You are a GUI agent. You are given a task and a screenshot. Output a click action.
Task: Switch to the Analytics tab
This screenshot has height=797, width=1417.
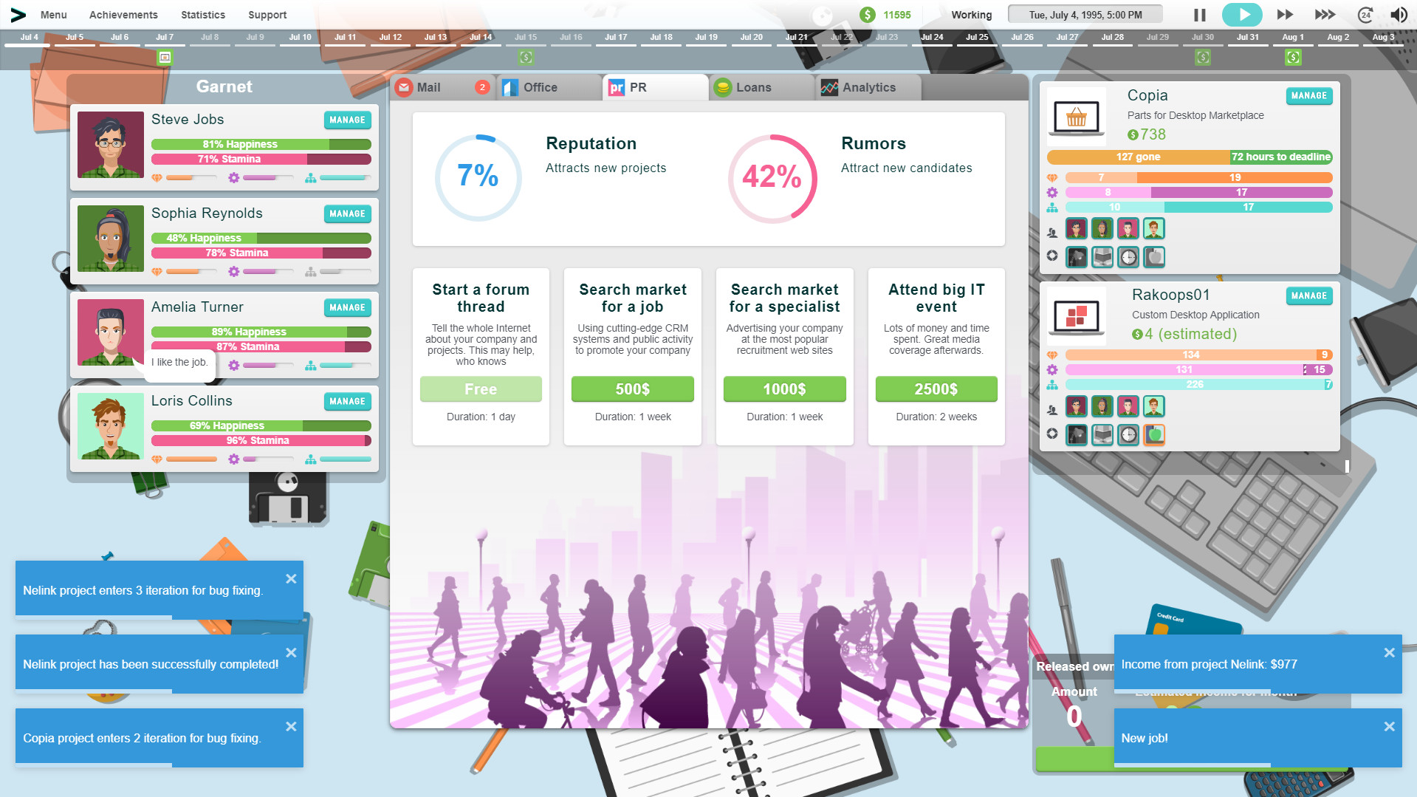pos(865,87)
